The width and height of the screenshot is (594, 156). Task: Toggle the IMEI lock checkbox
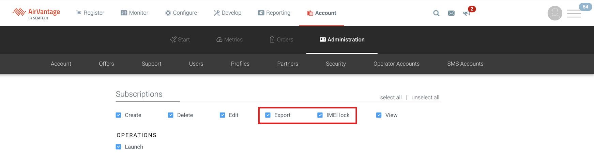[320, 115]
